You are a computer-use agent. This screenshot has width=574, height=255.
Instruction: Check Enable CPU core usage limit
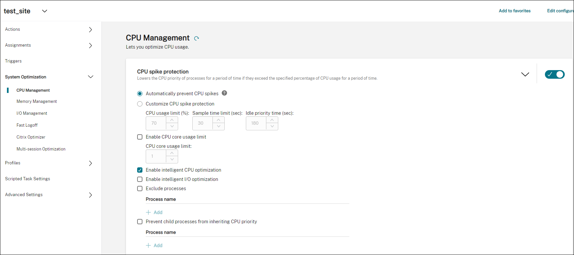pyautogui.click(x=140, y=137)
